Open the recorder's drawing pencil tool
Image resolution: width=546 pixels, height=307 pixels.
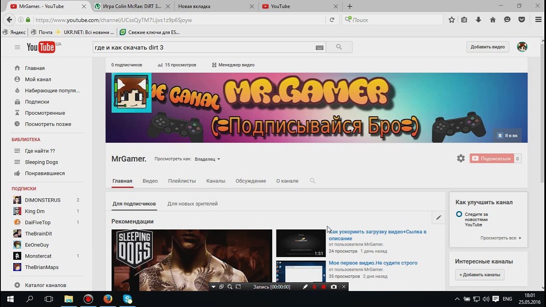tap(305, 287)
